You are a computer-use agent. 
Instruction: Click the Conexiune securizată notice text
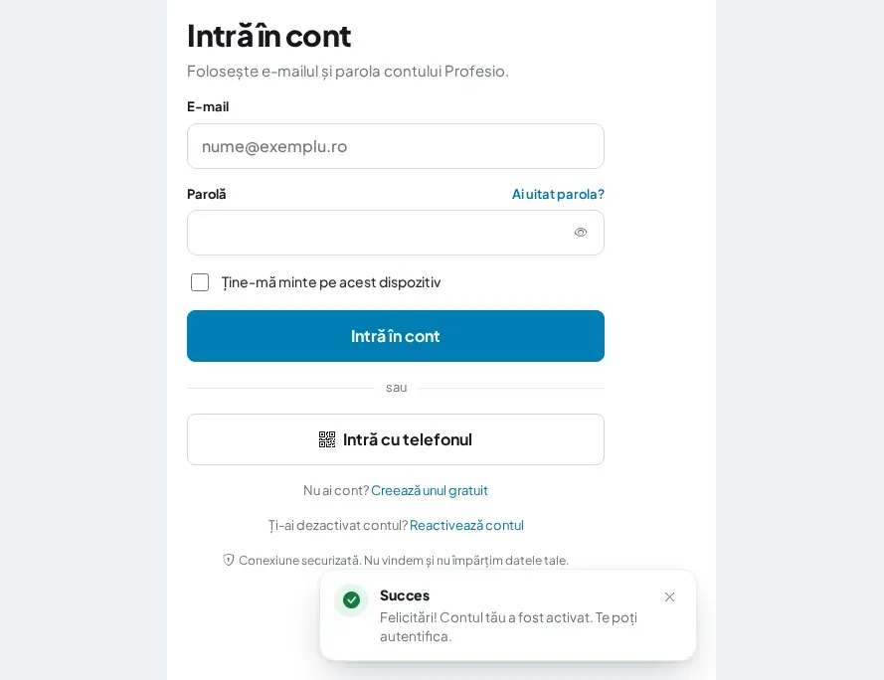pos(403,560)
